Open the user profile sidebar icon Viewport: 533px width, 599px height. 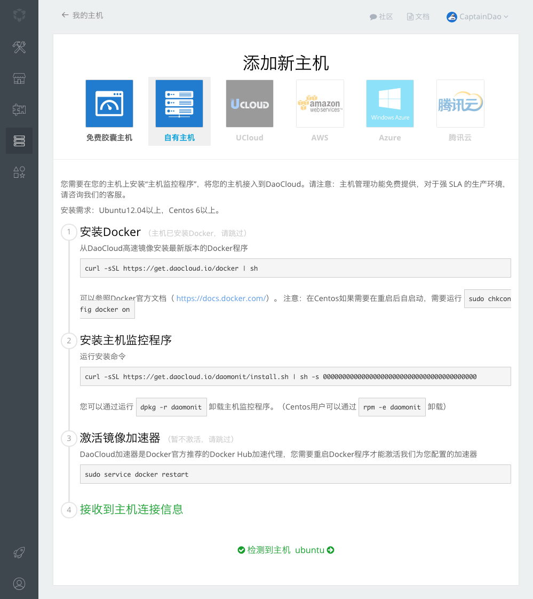pos(19,584)
